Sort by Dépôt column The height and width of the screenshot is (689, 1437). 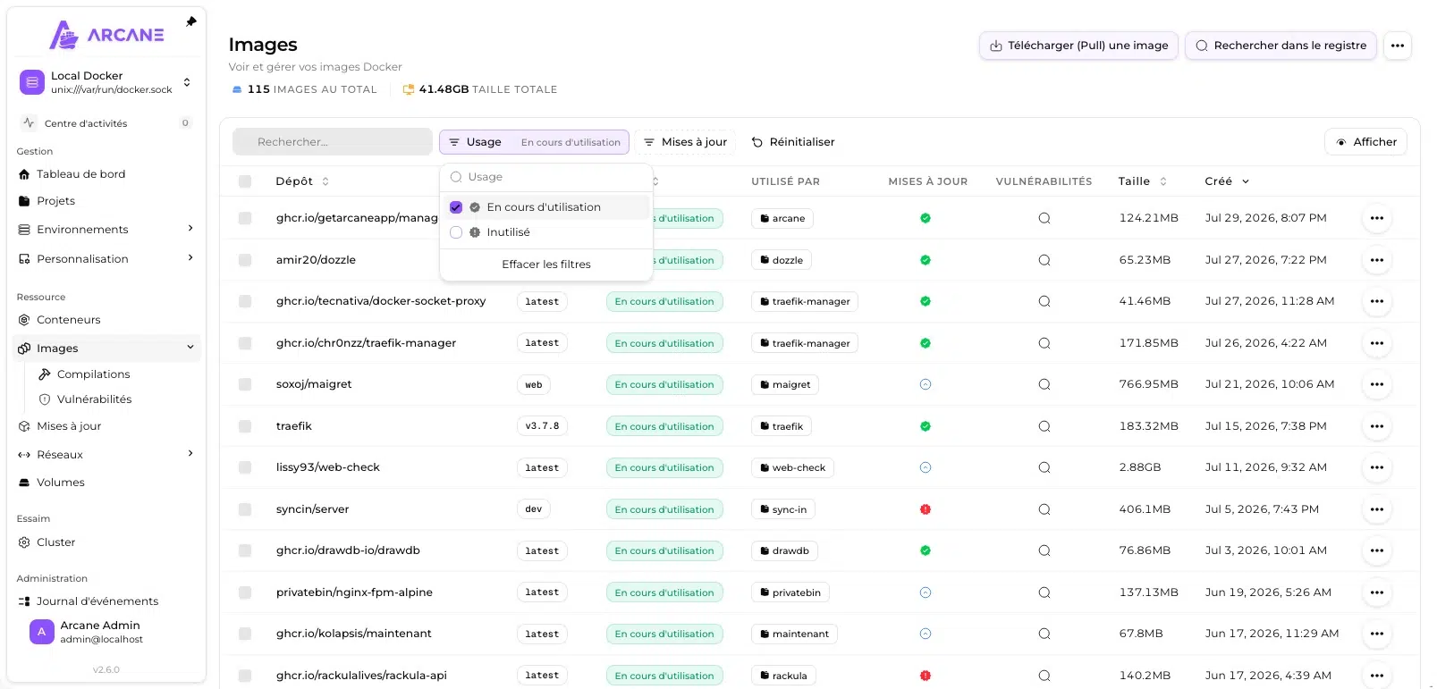click(x=302, y=181)
